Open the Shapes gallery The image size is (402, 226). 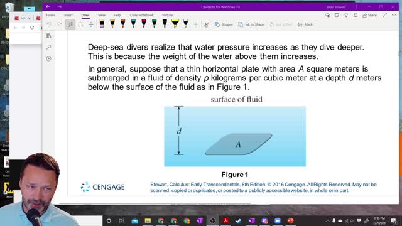224,24
